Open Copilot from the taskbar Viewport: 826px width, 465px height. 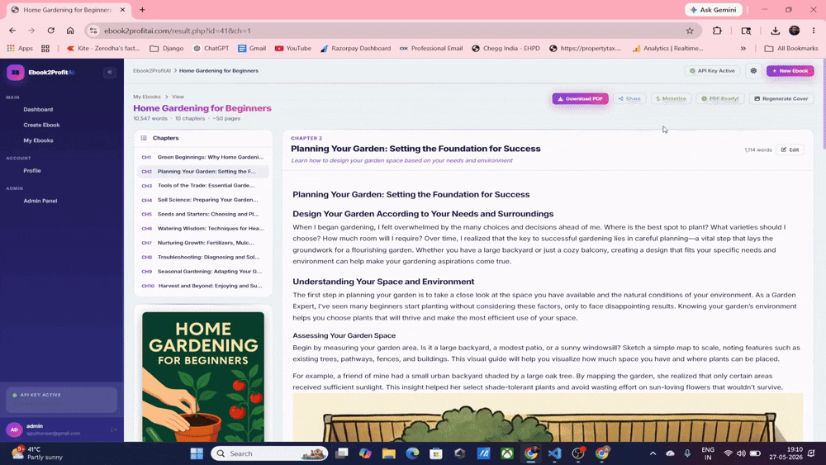click(x=365, y=453)
